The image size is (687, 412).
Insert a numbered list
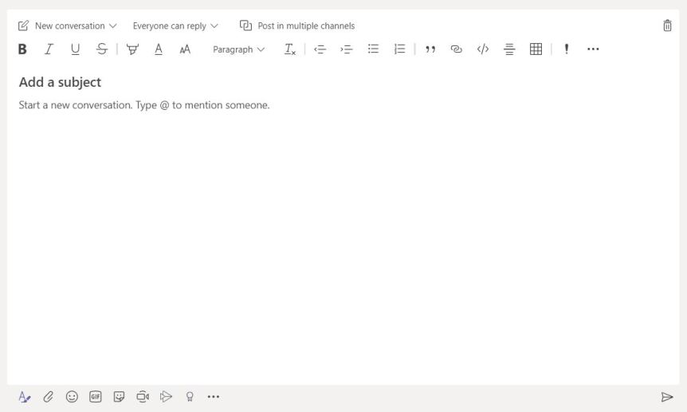399,49
